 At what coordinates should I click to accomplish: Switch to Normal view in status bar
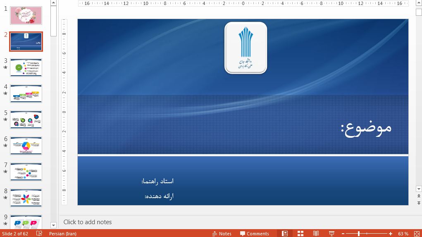(285, 234)
